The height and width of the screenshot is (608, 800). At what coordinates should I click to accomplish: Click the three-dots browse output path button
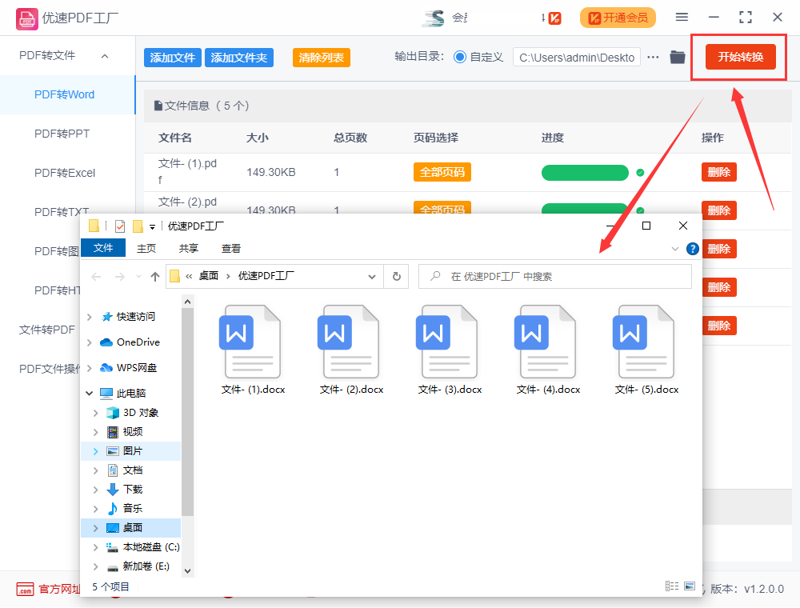click(653, 57)
